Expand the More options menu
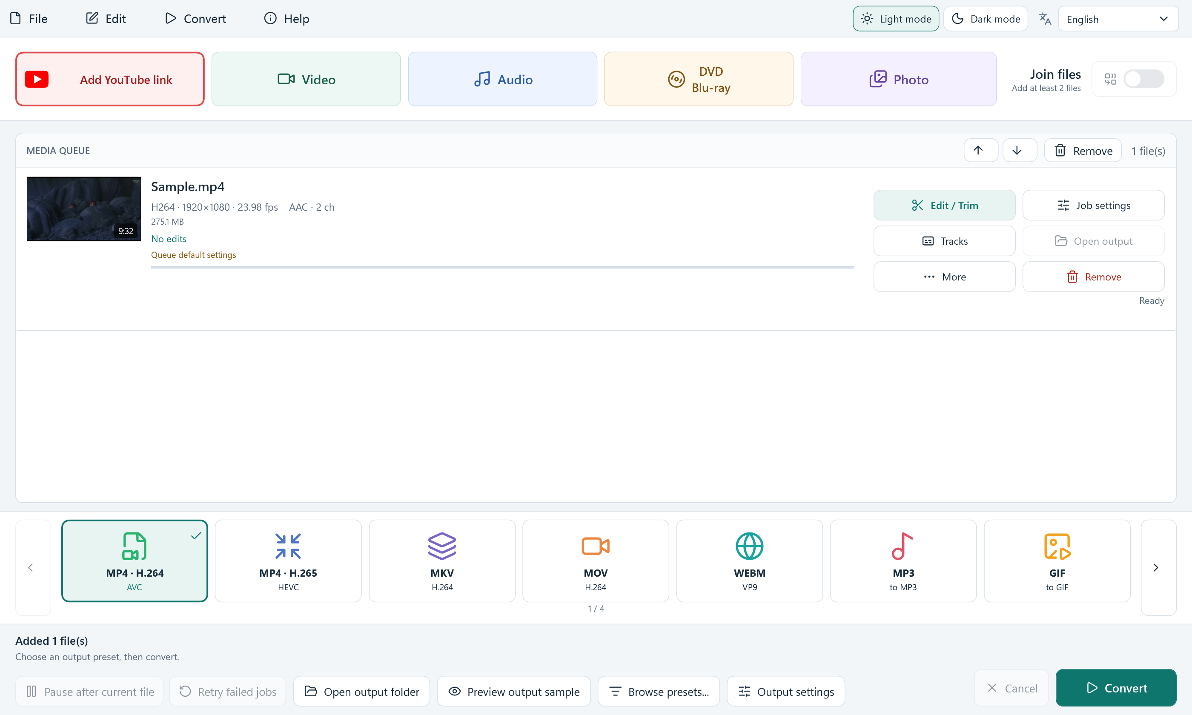Image resolution: width=1192 pixels, height=715 pixels. click(x=944, y=277)
